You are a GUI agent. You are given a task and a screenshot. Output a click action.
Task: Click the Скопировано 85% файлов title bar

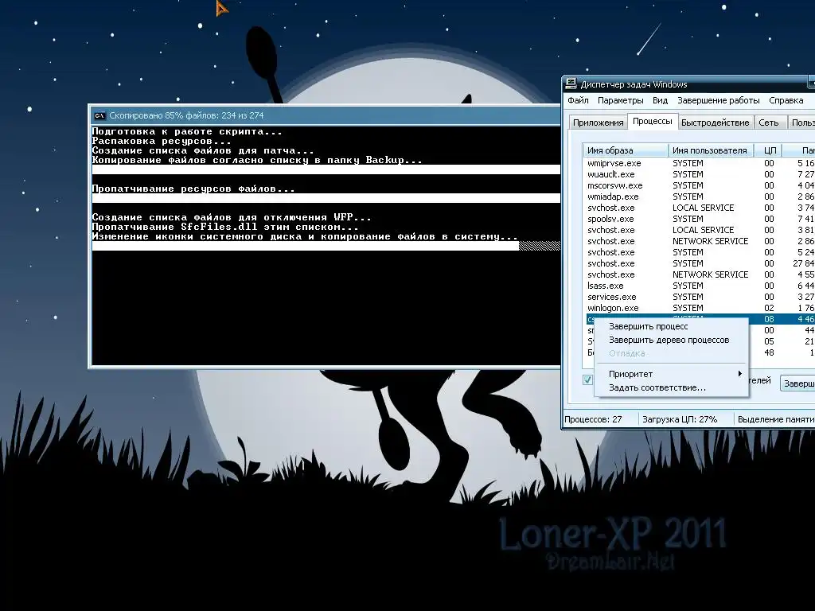point(325,115)
